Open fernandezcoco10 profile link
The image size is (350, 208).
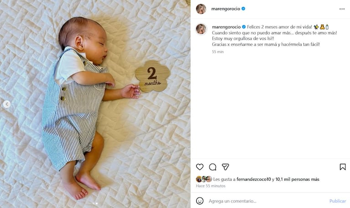click(x=254, y=179)
